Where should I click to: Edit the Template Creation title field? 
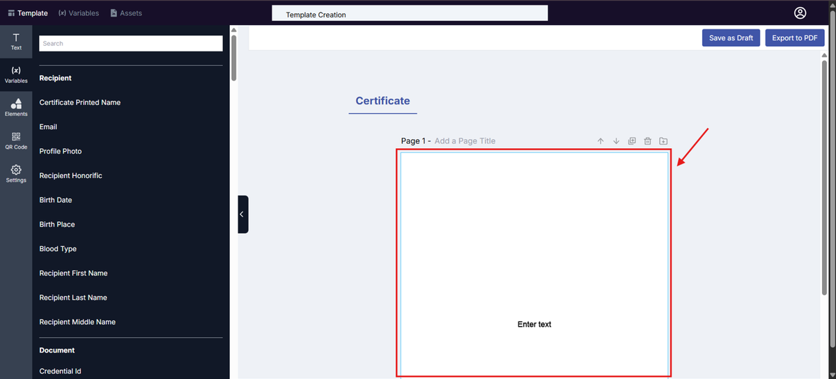[x=410, y=14]
